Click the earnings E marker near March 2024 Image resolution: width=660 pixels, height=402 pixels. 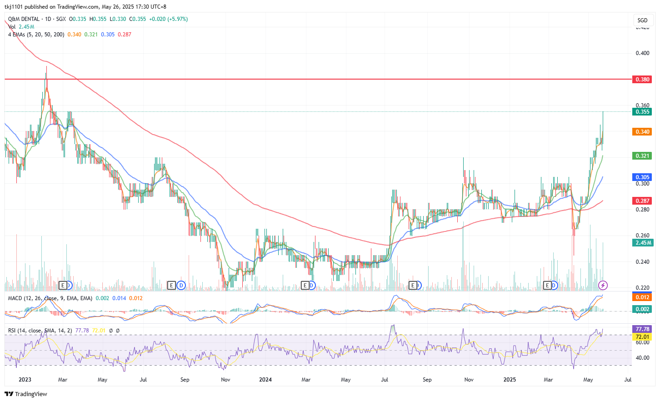point(305,285)
